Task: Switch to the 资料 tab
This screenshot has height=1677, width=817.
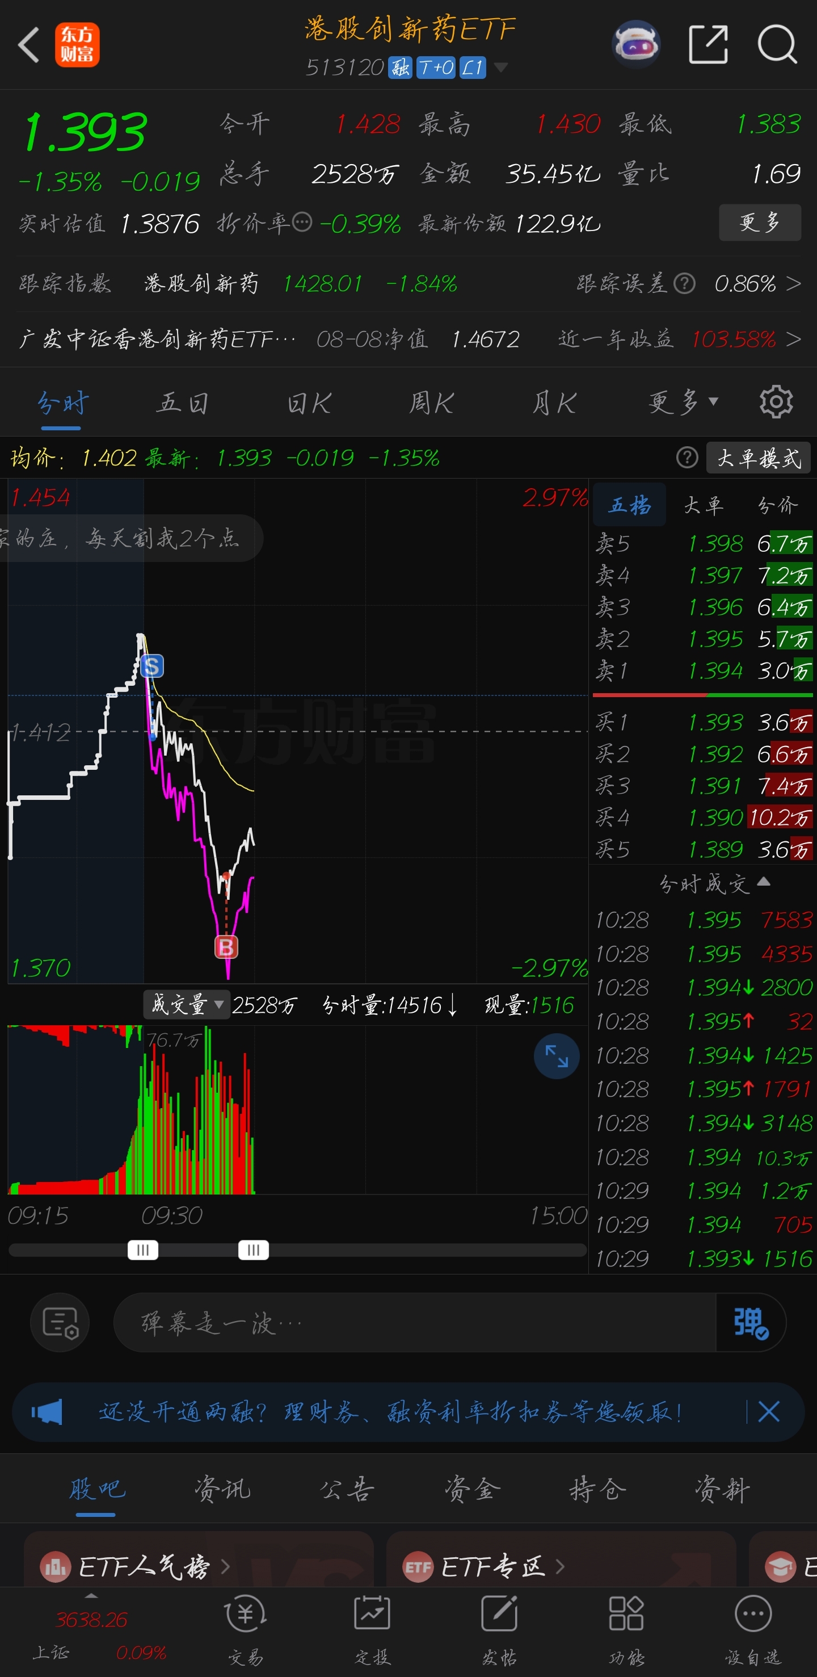Action: coord(722,1489)
